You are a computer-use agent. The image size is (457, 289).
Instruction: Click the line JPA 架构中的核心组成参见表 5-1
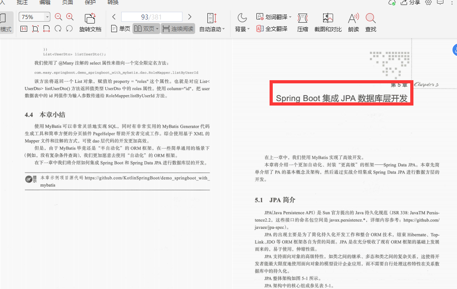tap(299, 285)
